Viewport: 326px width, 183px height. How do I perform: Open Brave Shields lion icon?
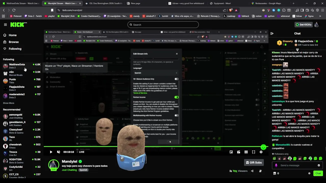(x=230, y=10)
